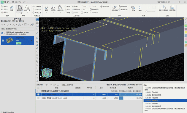The image size is (187, 113).
Task: Click the 自动工艺 auto process button
Action: tap(37, 12)
